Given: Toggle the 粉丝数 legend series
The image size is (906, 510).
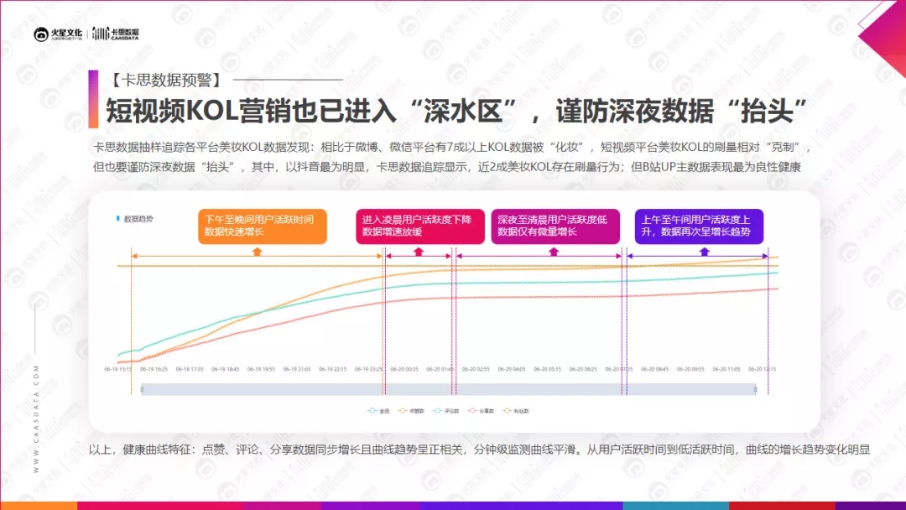Looking at the screenshot, I should 515,411.
